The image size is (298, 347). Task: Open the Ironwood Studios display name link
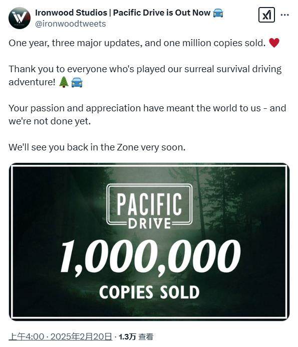[x=123, y=13]
